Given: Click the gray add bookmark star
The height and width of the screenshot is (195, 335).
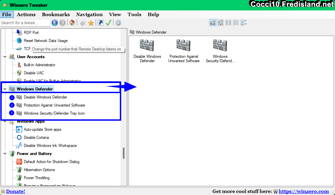Looking at the screenshot, I should [x=83, y=23].
